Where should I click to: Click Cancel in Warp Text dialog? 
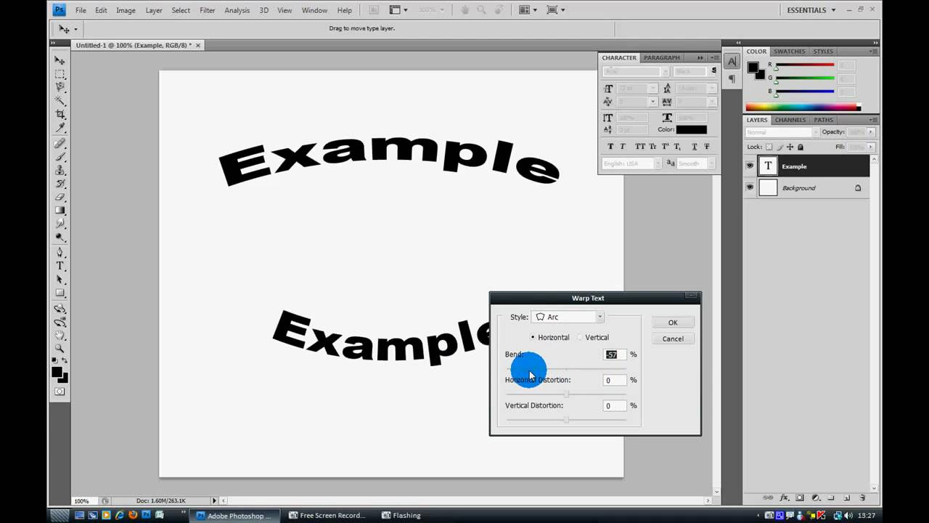coord(673,338)
